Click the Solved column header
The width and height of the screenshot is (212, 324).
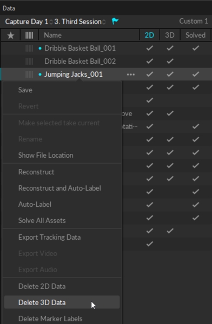point(195,35)
